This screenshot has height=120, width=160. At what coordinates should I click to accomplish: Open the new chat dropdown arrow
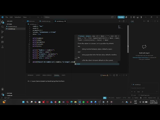pos(145,21)
